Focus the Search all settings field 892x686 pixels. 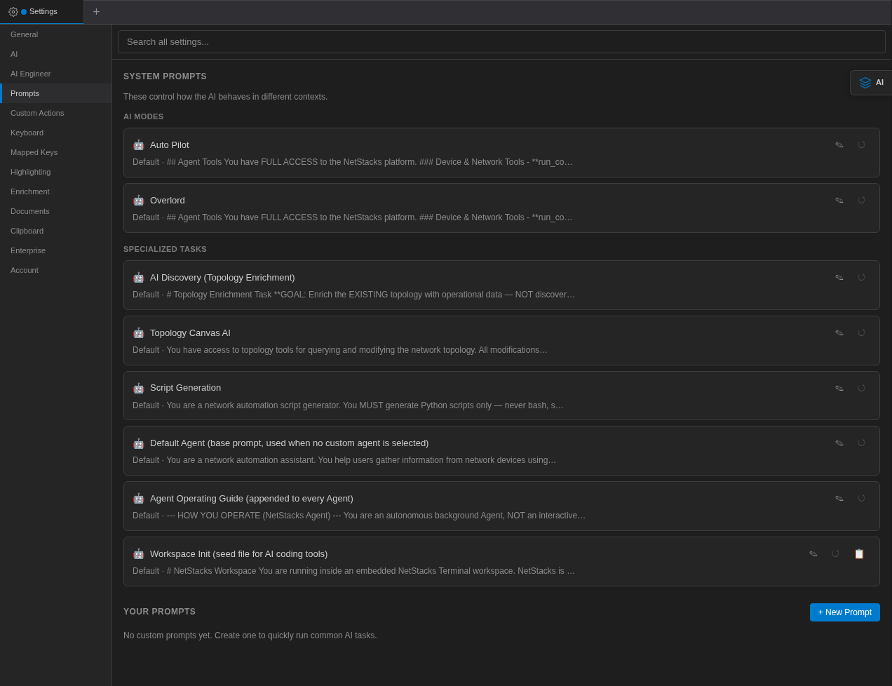[501, 41]
